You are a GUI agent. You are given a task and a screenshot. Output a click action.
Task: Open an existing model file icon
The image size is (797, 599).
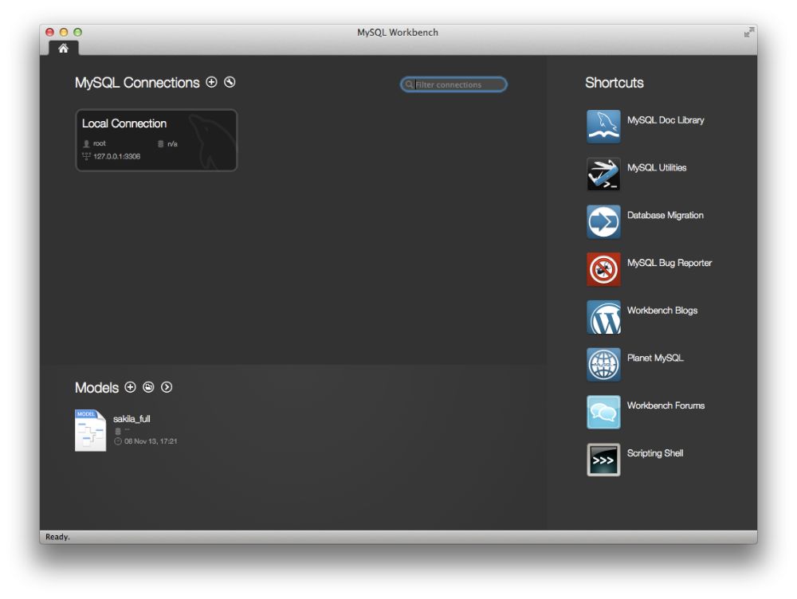[148, 387]
